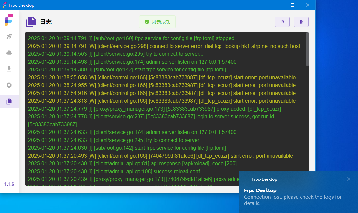Click the Frpc Desktop title bar icon
The height and width of the screenshot is (213, 358).
[4, 5]
